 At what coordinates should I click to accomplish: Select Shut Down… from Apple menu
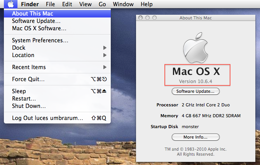pos(57,106)
